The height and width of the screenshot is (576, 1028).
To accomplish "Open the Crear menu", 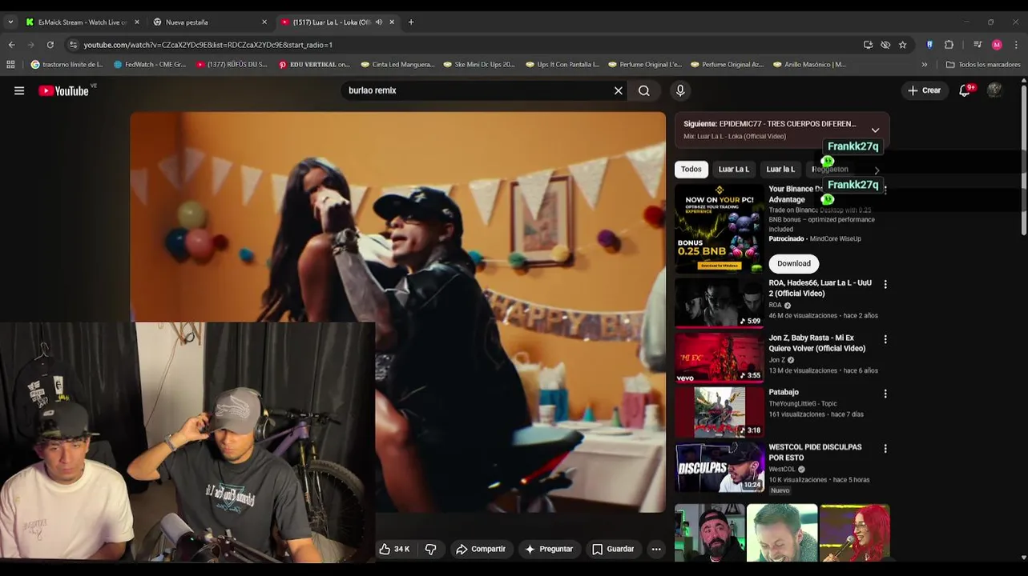I will [924, 90].
